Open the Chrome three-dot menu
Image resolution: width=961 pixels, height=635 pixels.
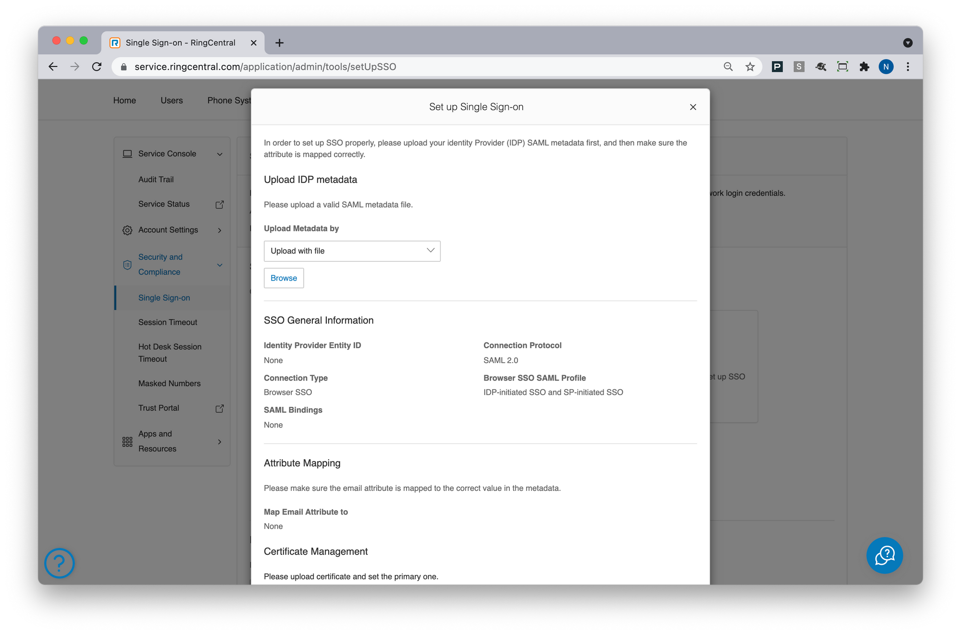click(907, 67)
